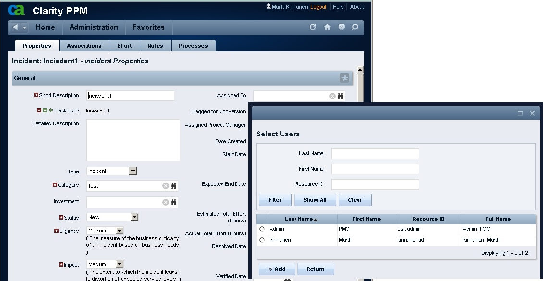Click the green arrow icon beside Tracking ID
Screen dimensions: 543x281
coord(45,110)
